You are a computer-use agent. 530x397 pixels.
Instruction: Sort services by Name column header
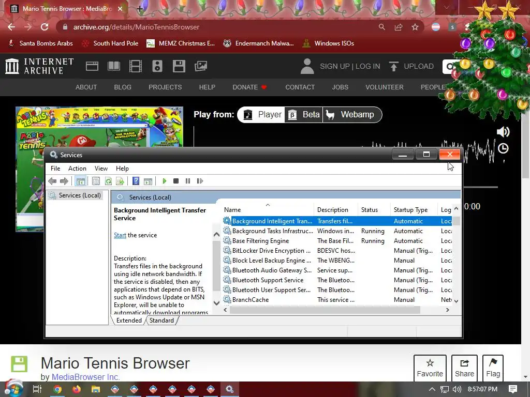click(x=268, y=210)
